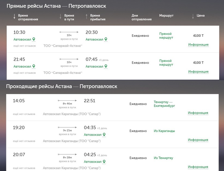Sort by price arrow icon
Image resolution: width=224 pixels, height=171 pixels.
pos(193,16)
